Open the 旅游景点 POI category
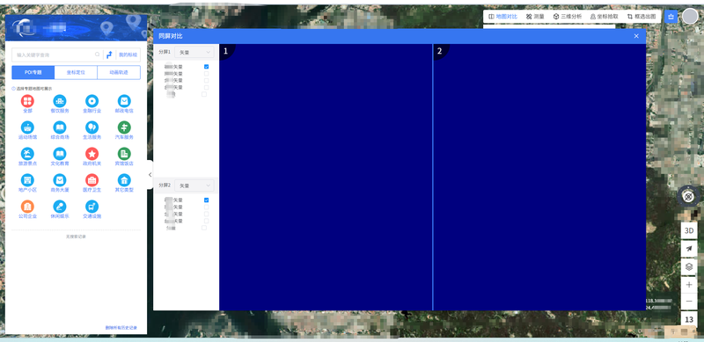Viewport: 704px width, 342px height. (x=27, y=154)
